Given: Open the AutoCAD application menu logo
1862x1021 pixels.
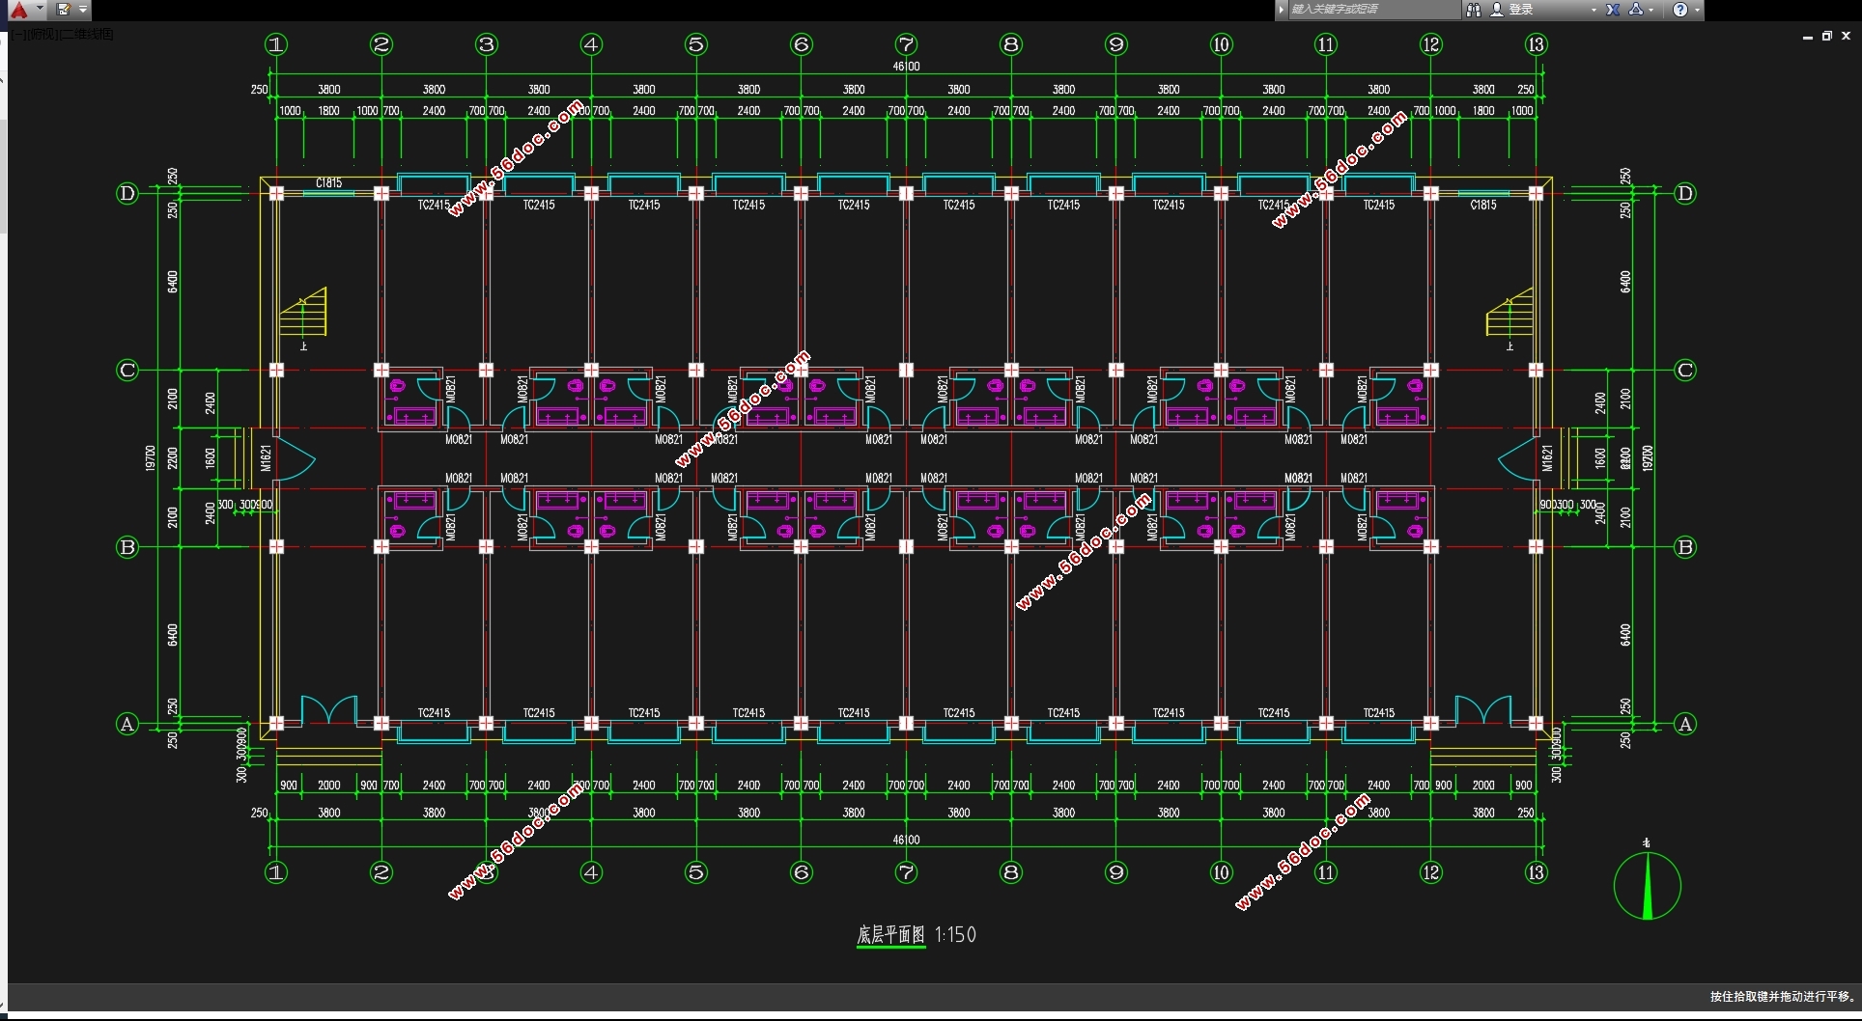Looking at the screenshot, I should click(17, 10).
